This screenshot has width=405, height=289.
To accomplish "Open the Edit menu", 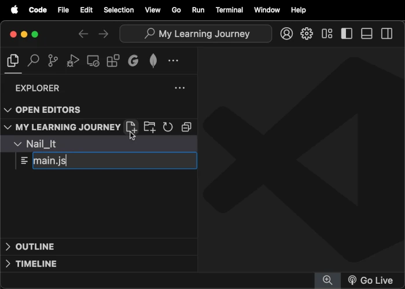I will [86, 10].
